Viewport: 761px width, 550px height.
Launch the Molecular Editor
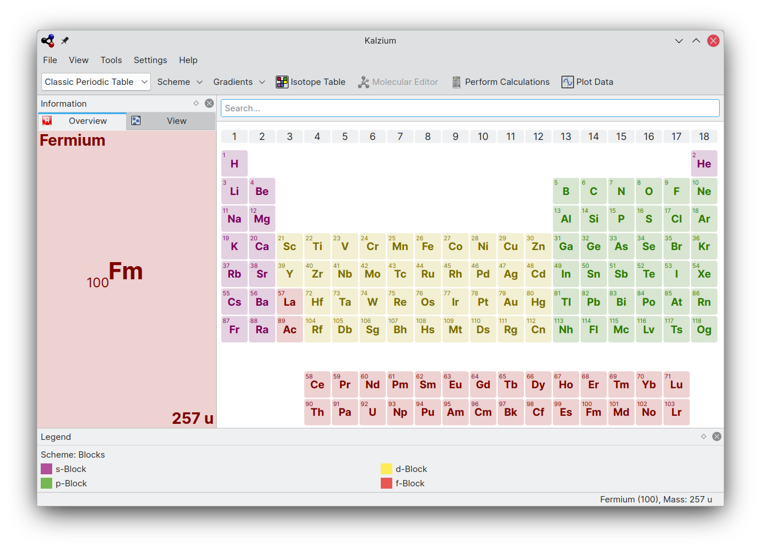(398, 82)
